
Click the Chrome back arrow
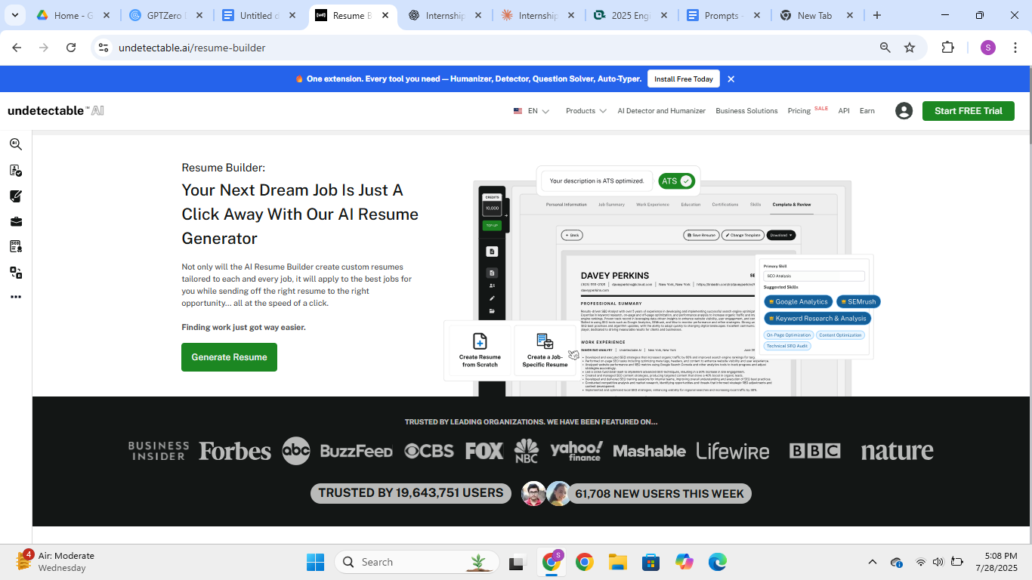[x=17, y=48]
